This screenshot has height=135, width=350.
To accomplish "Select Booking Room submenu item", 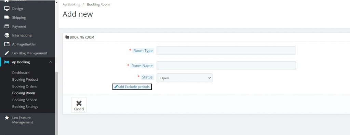I will [x=24, y=93].
